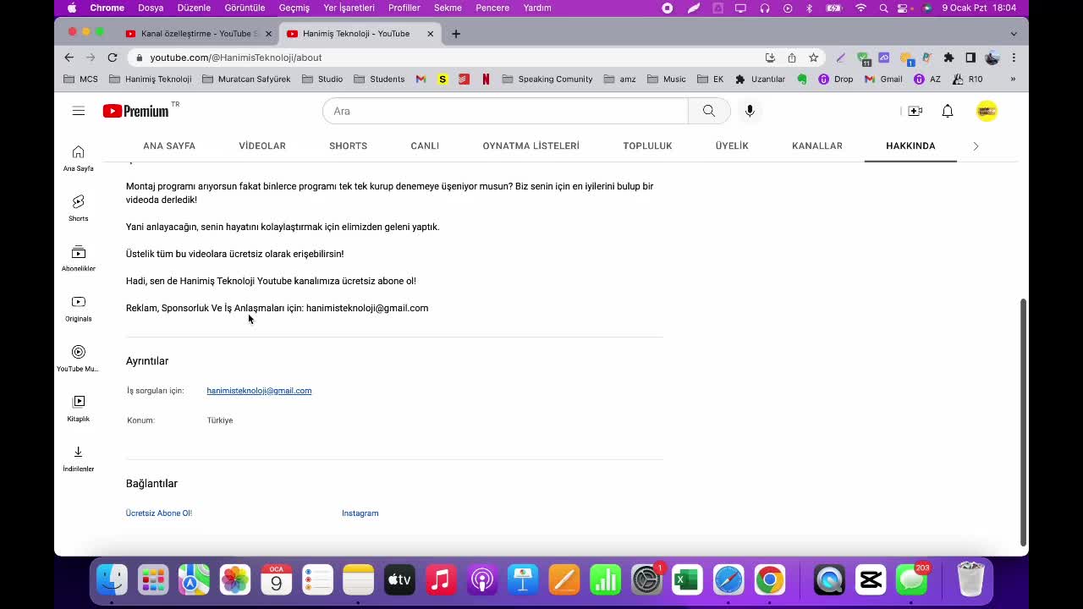Open the Apple menu
Image resolution: width=1083 pixels, height=609 pixels.
pyautogui.click(x=72, y=8)
